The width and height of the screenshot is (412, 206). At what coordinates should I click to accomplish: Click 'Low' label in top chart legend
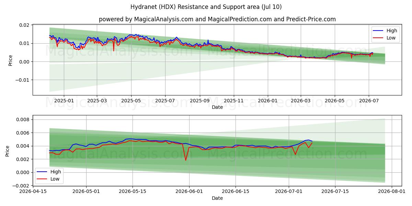click(391, 38)
